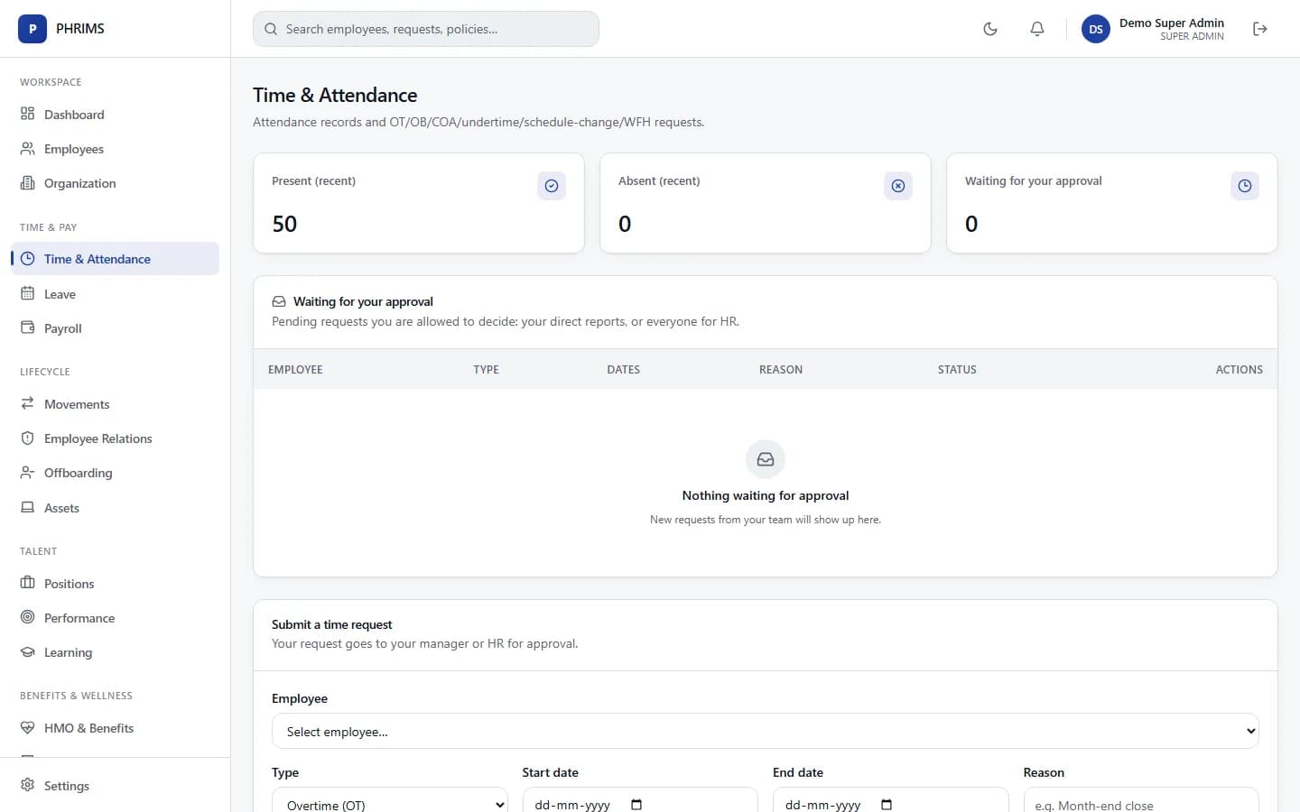Click the empty-state inbox icon
The width and height of the screenshot is (1300, 812).
point(766,459)
